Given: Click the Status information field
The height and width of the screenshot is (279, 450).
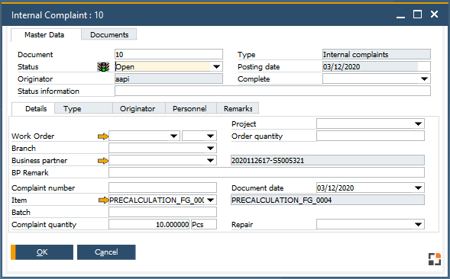Looking at the screenshot, I should (273, 91).
